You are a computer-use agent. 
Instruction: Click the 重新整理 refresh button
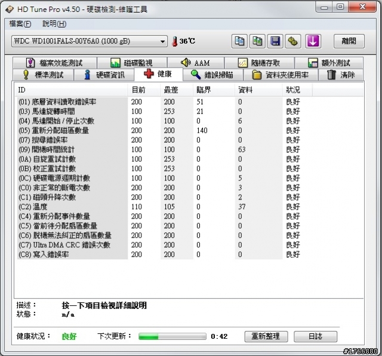tap(266, 336)
